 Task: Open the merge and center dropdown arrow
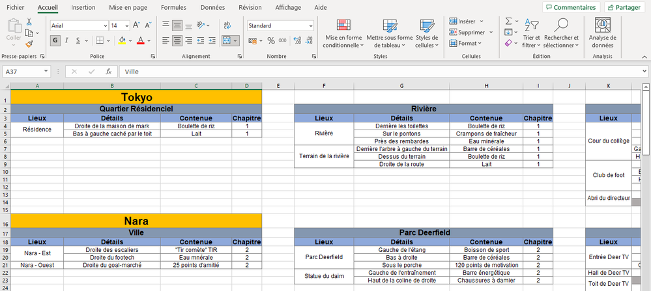pyautogui.click(x=236, y=40)
